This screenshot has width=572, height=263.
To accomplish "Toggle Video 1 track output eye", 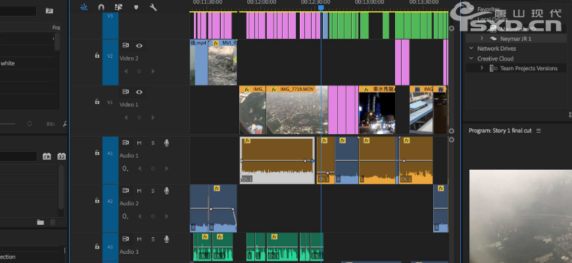I will pos(139,92).
